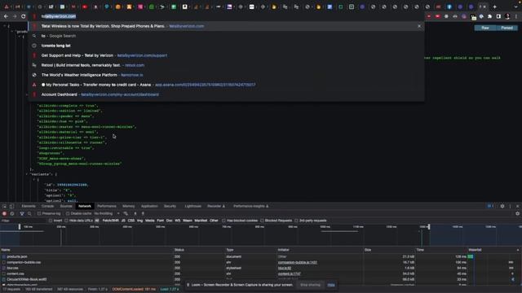Clear the network log

pyautogui.click(x=12, y=213)
